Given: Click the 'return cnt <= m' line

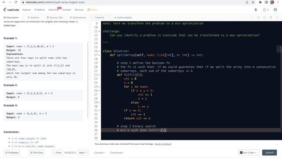Looking at the screenshot, I should 137,118.
